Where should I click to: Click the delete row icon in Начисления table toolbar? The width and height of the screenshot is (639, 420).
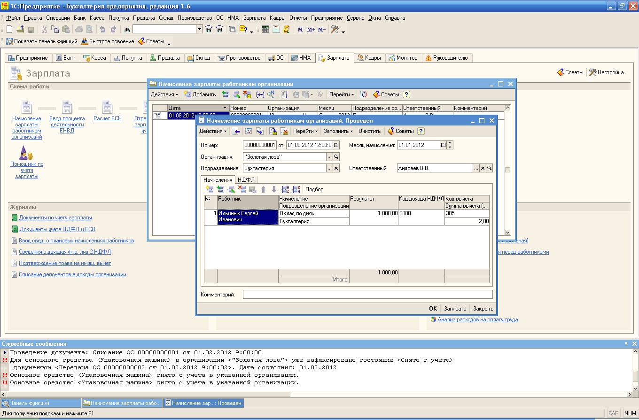tap(242, 189)
